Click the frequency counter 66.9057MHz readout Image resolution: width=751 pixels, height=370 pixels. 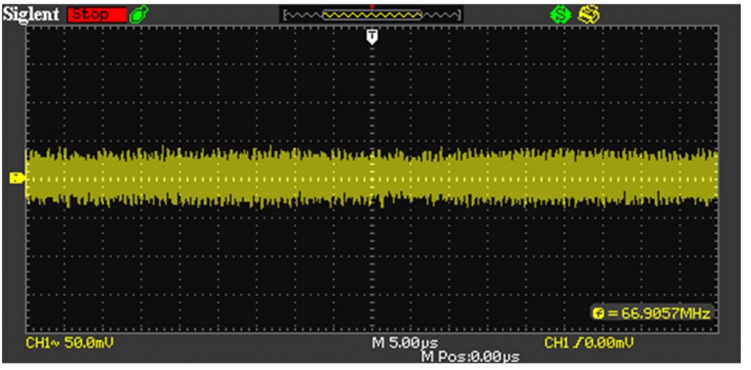tap(658, 314)
